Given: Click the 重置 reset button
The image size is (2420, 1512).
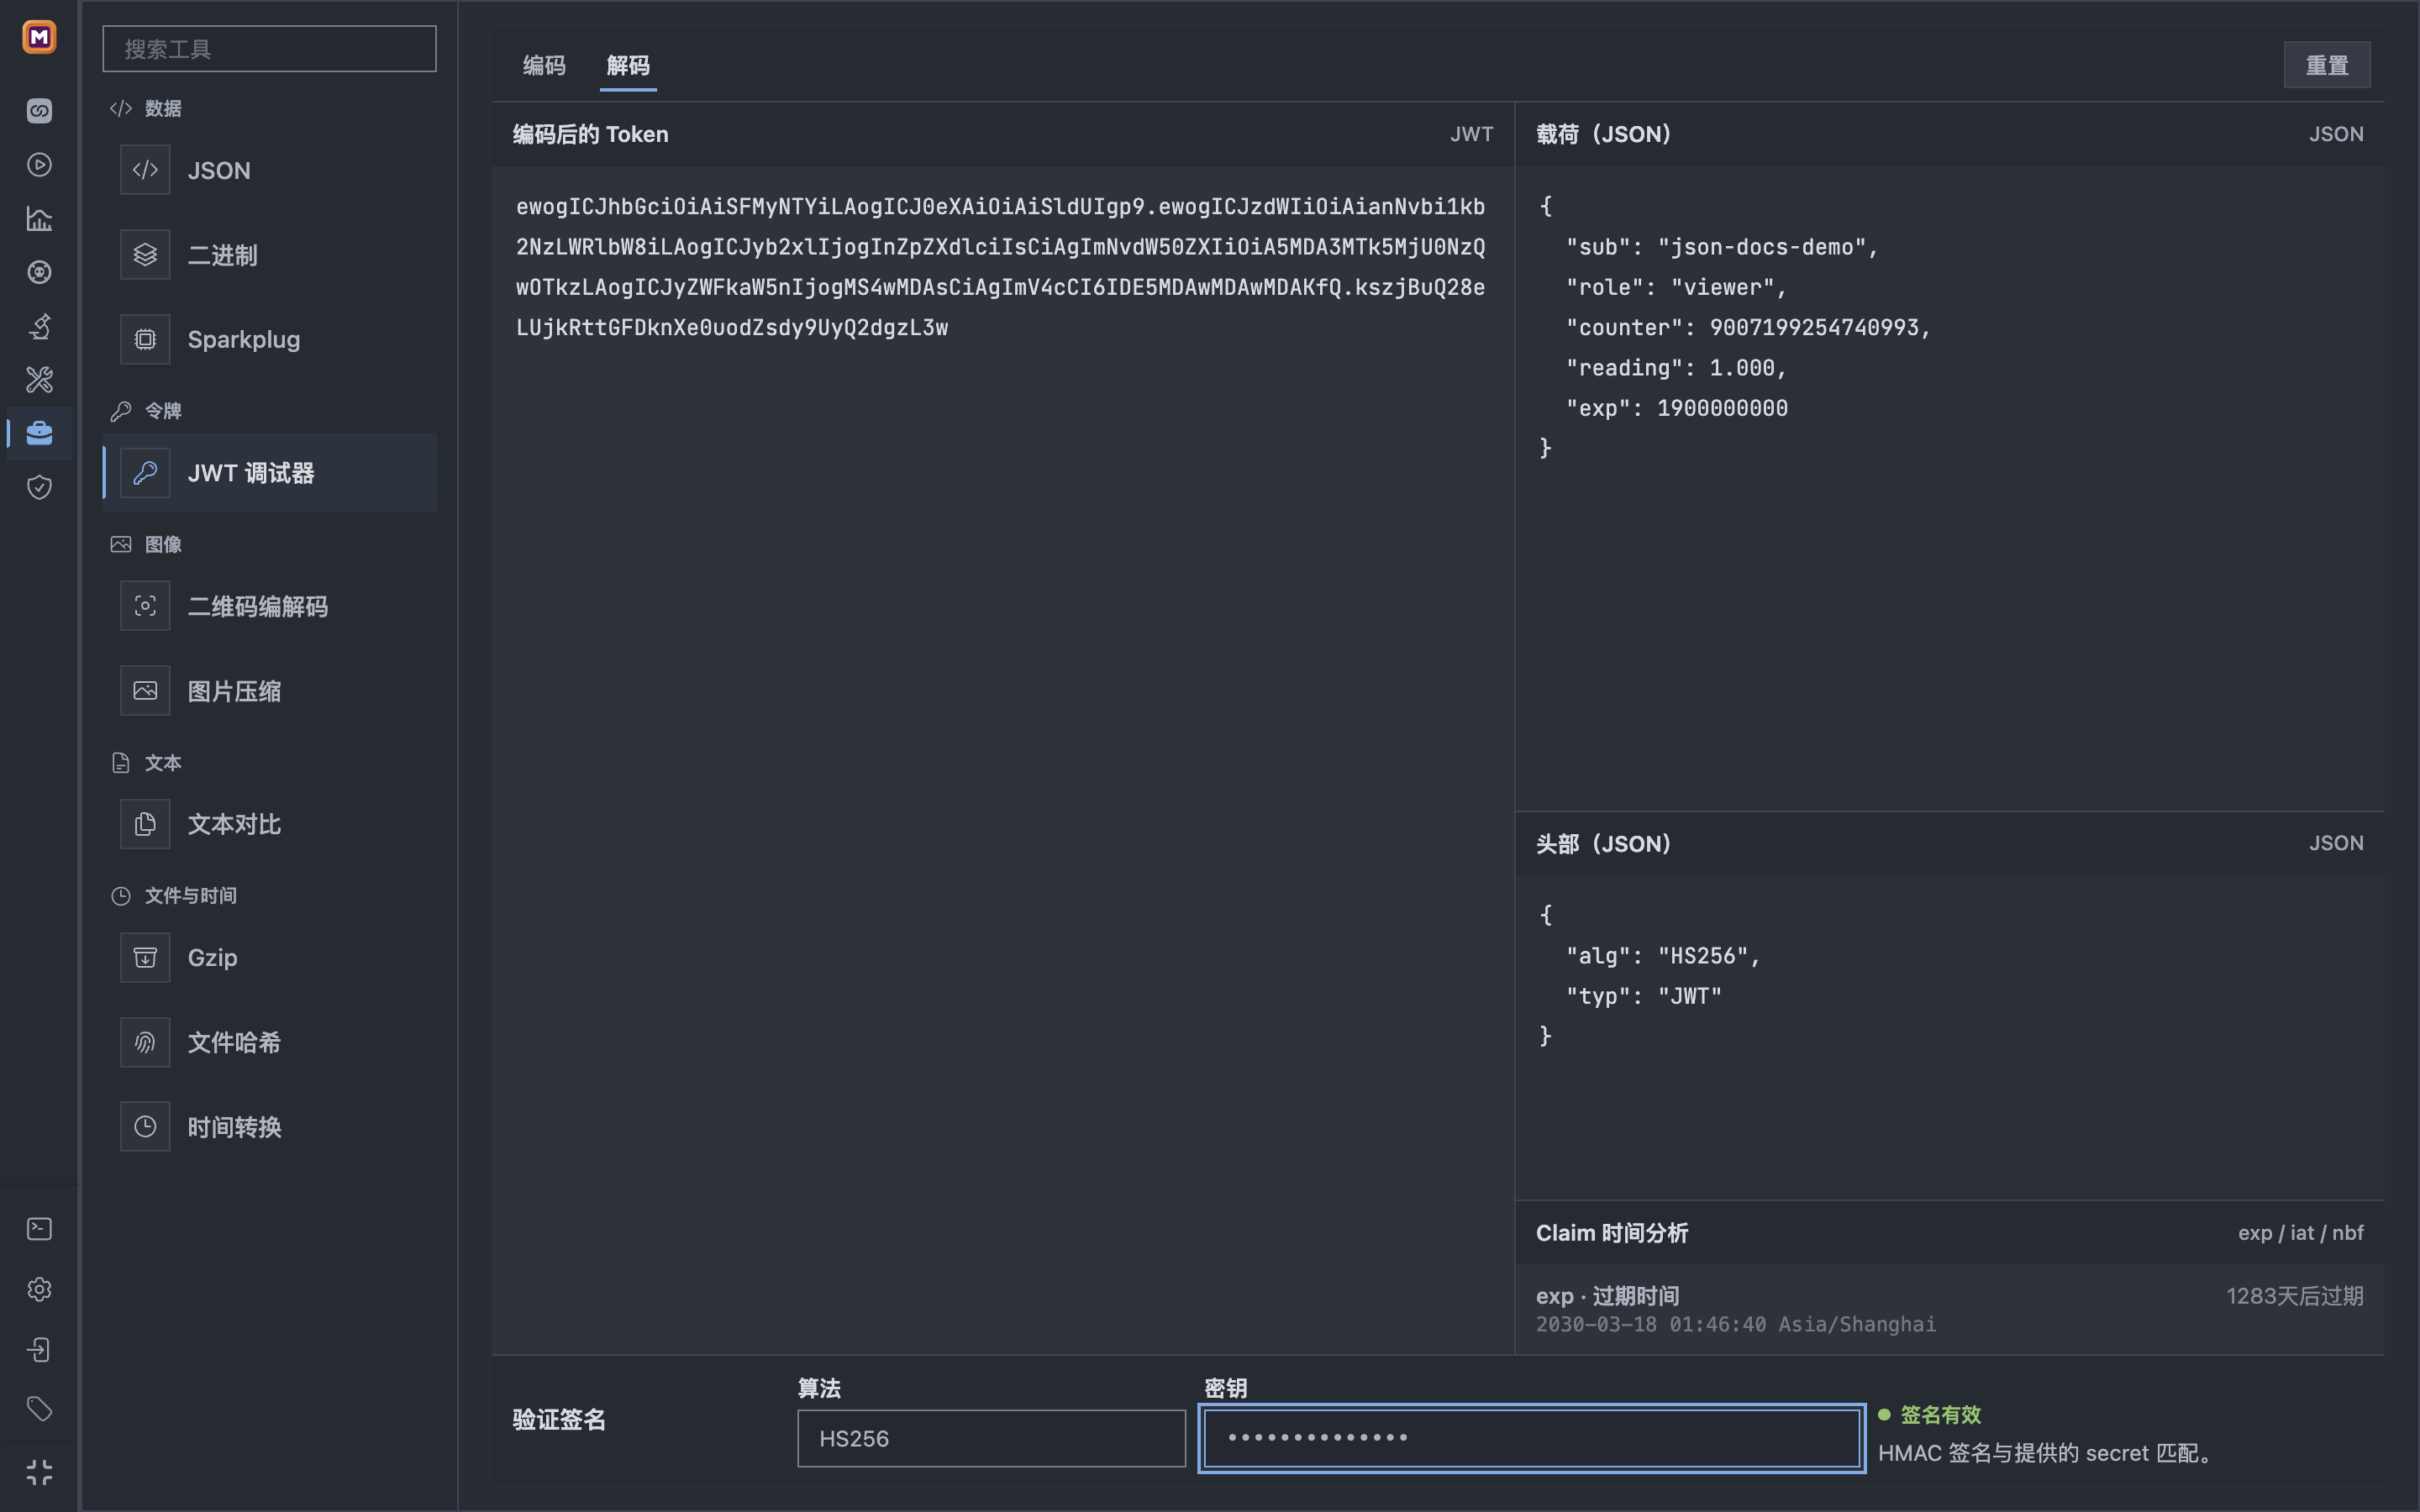Looking at the screenshot, I should click(x=2327, y=65).
